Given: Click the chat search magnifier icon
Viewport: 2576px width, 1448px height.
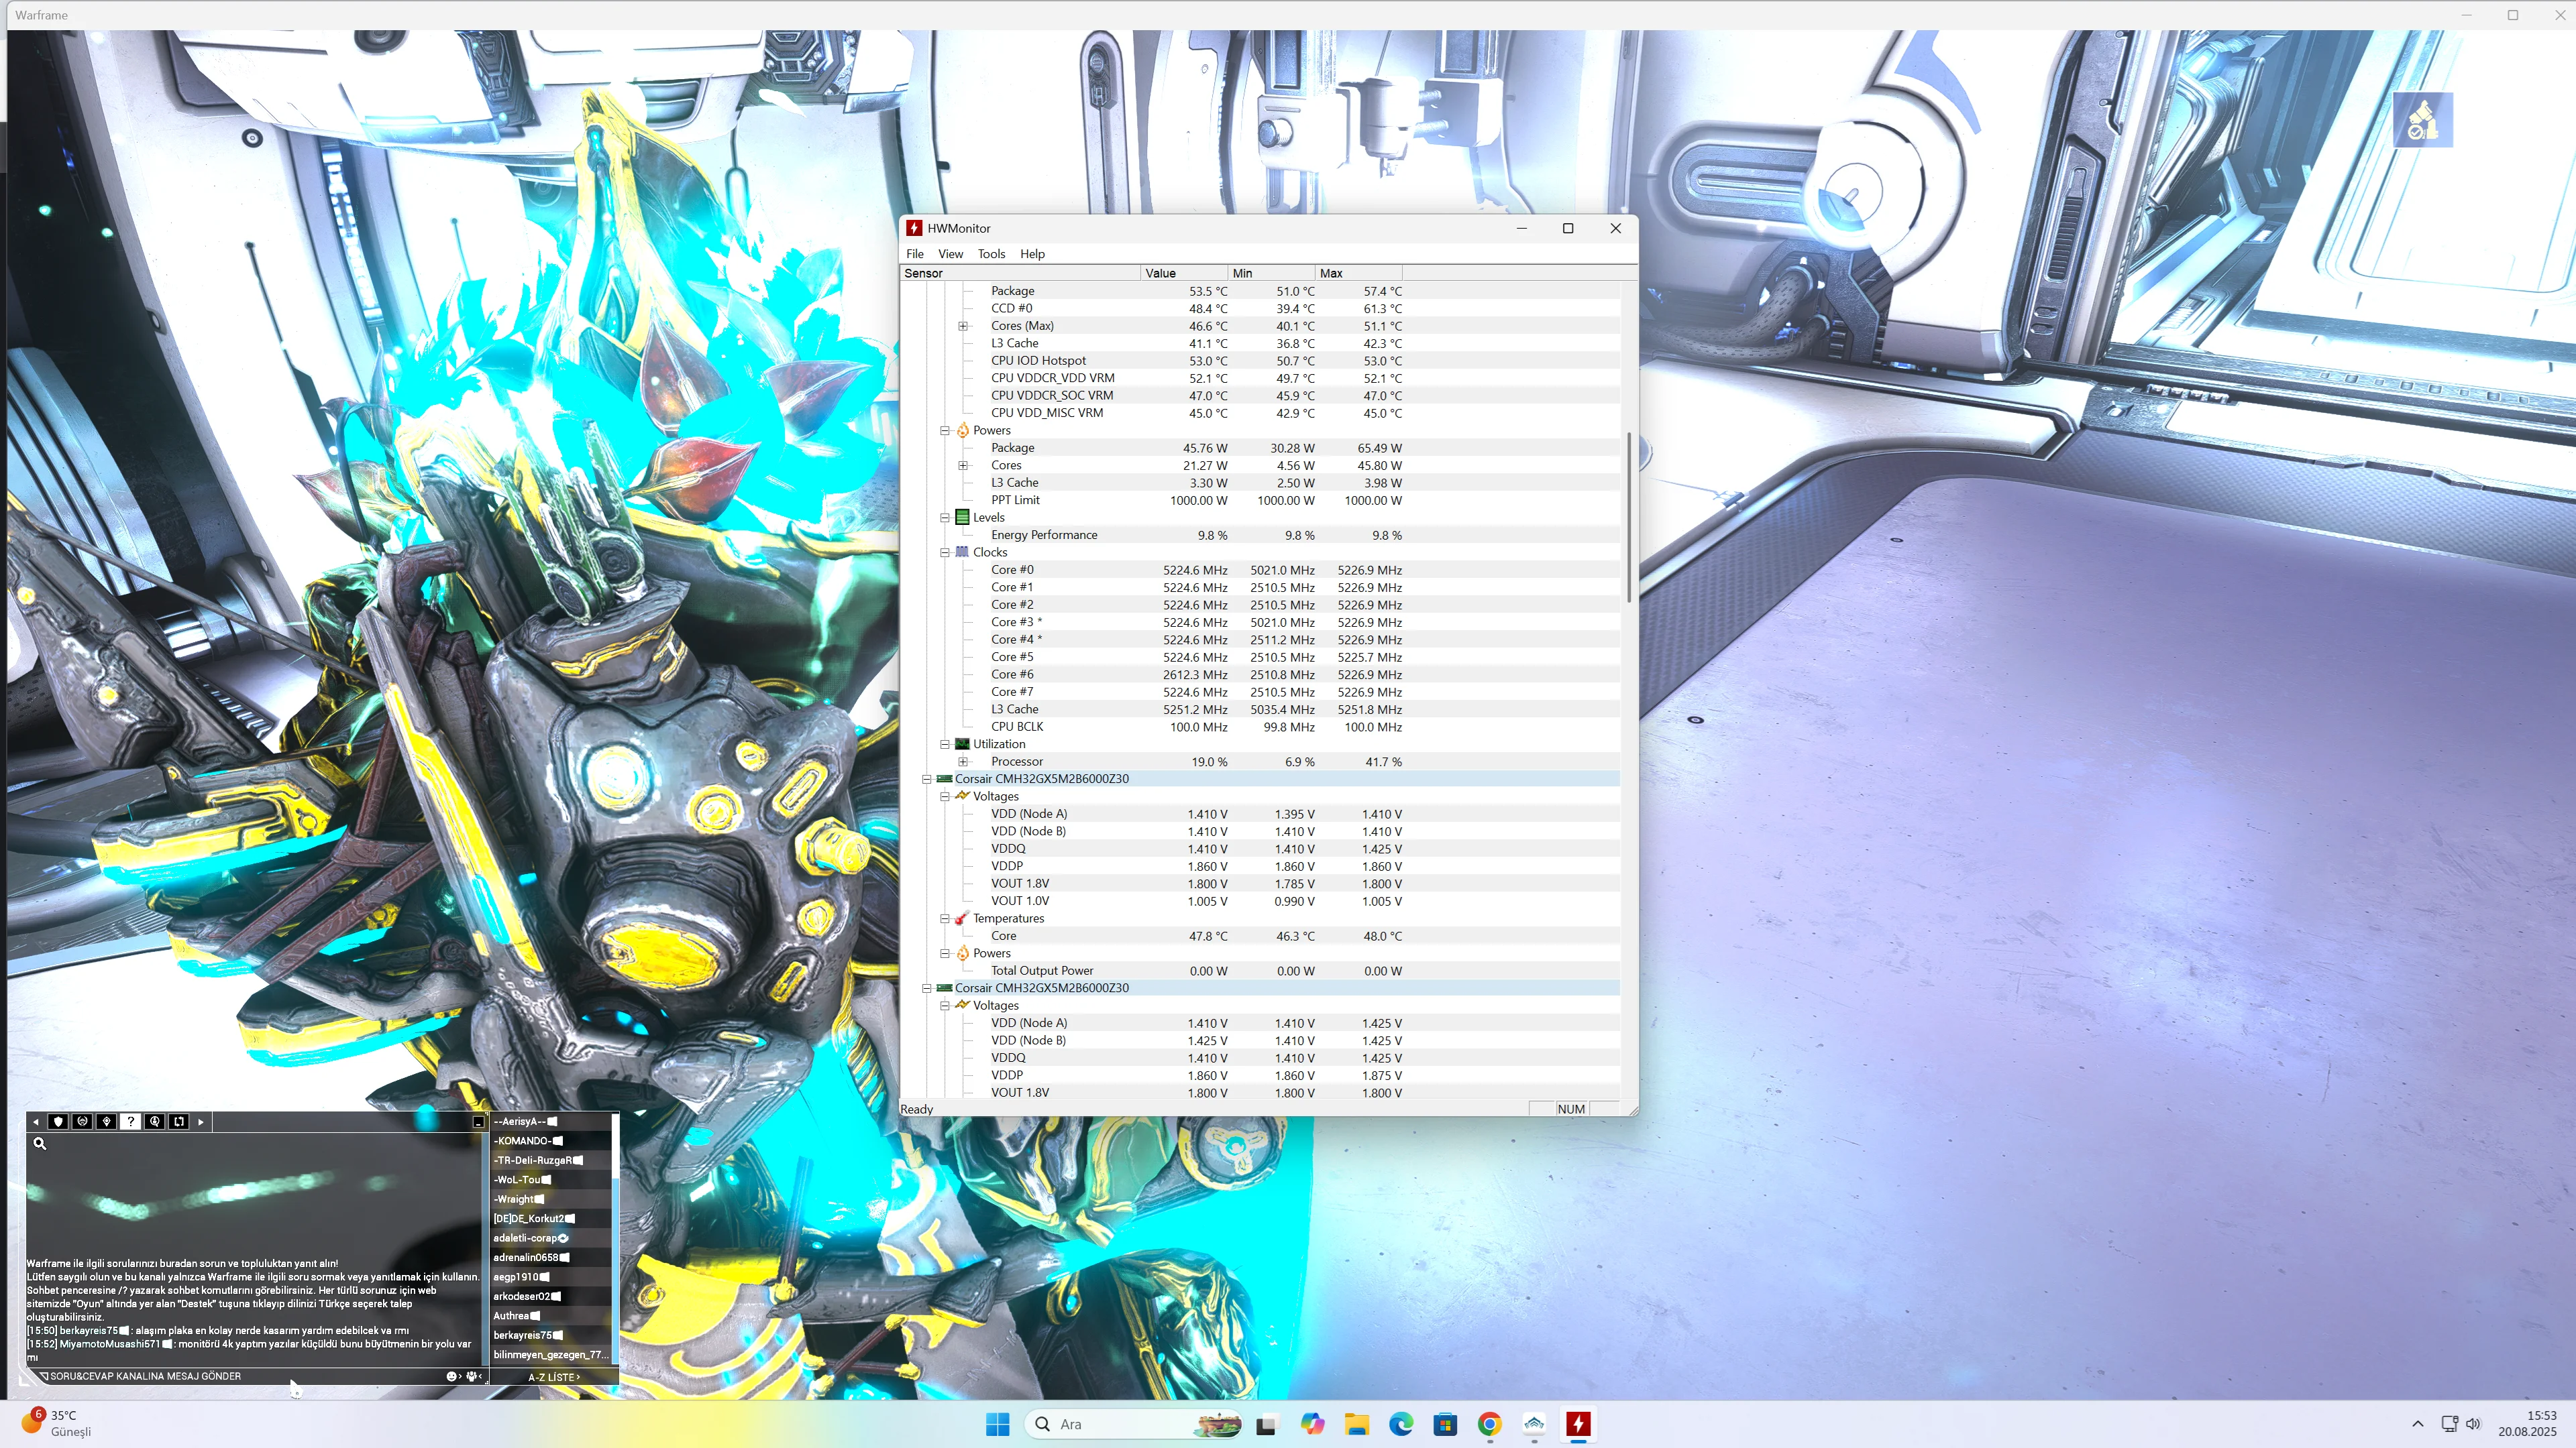Looking at the screenshot, I should [40, 1143].
